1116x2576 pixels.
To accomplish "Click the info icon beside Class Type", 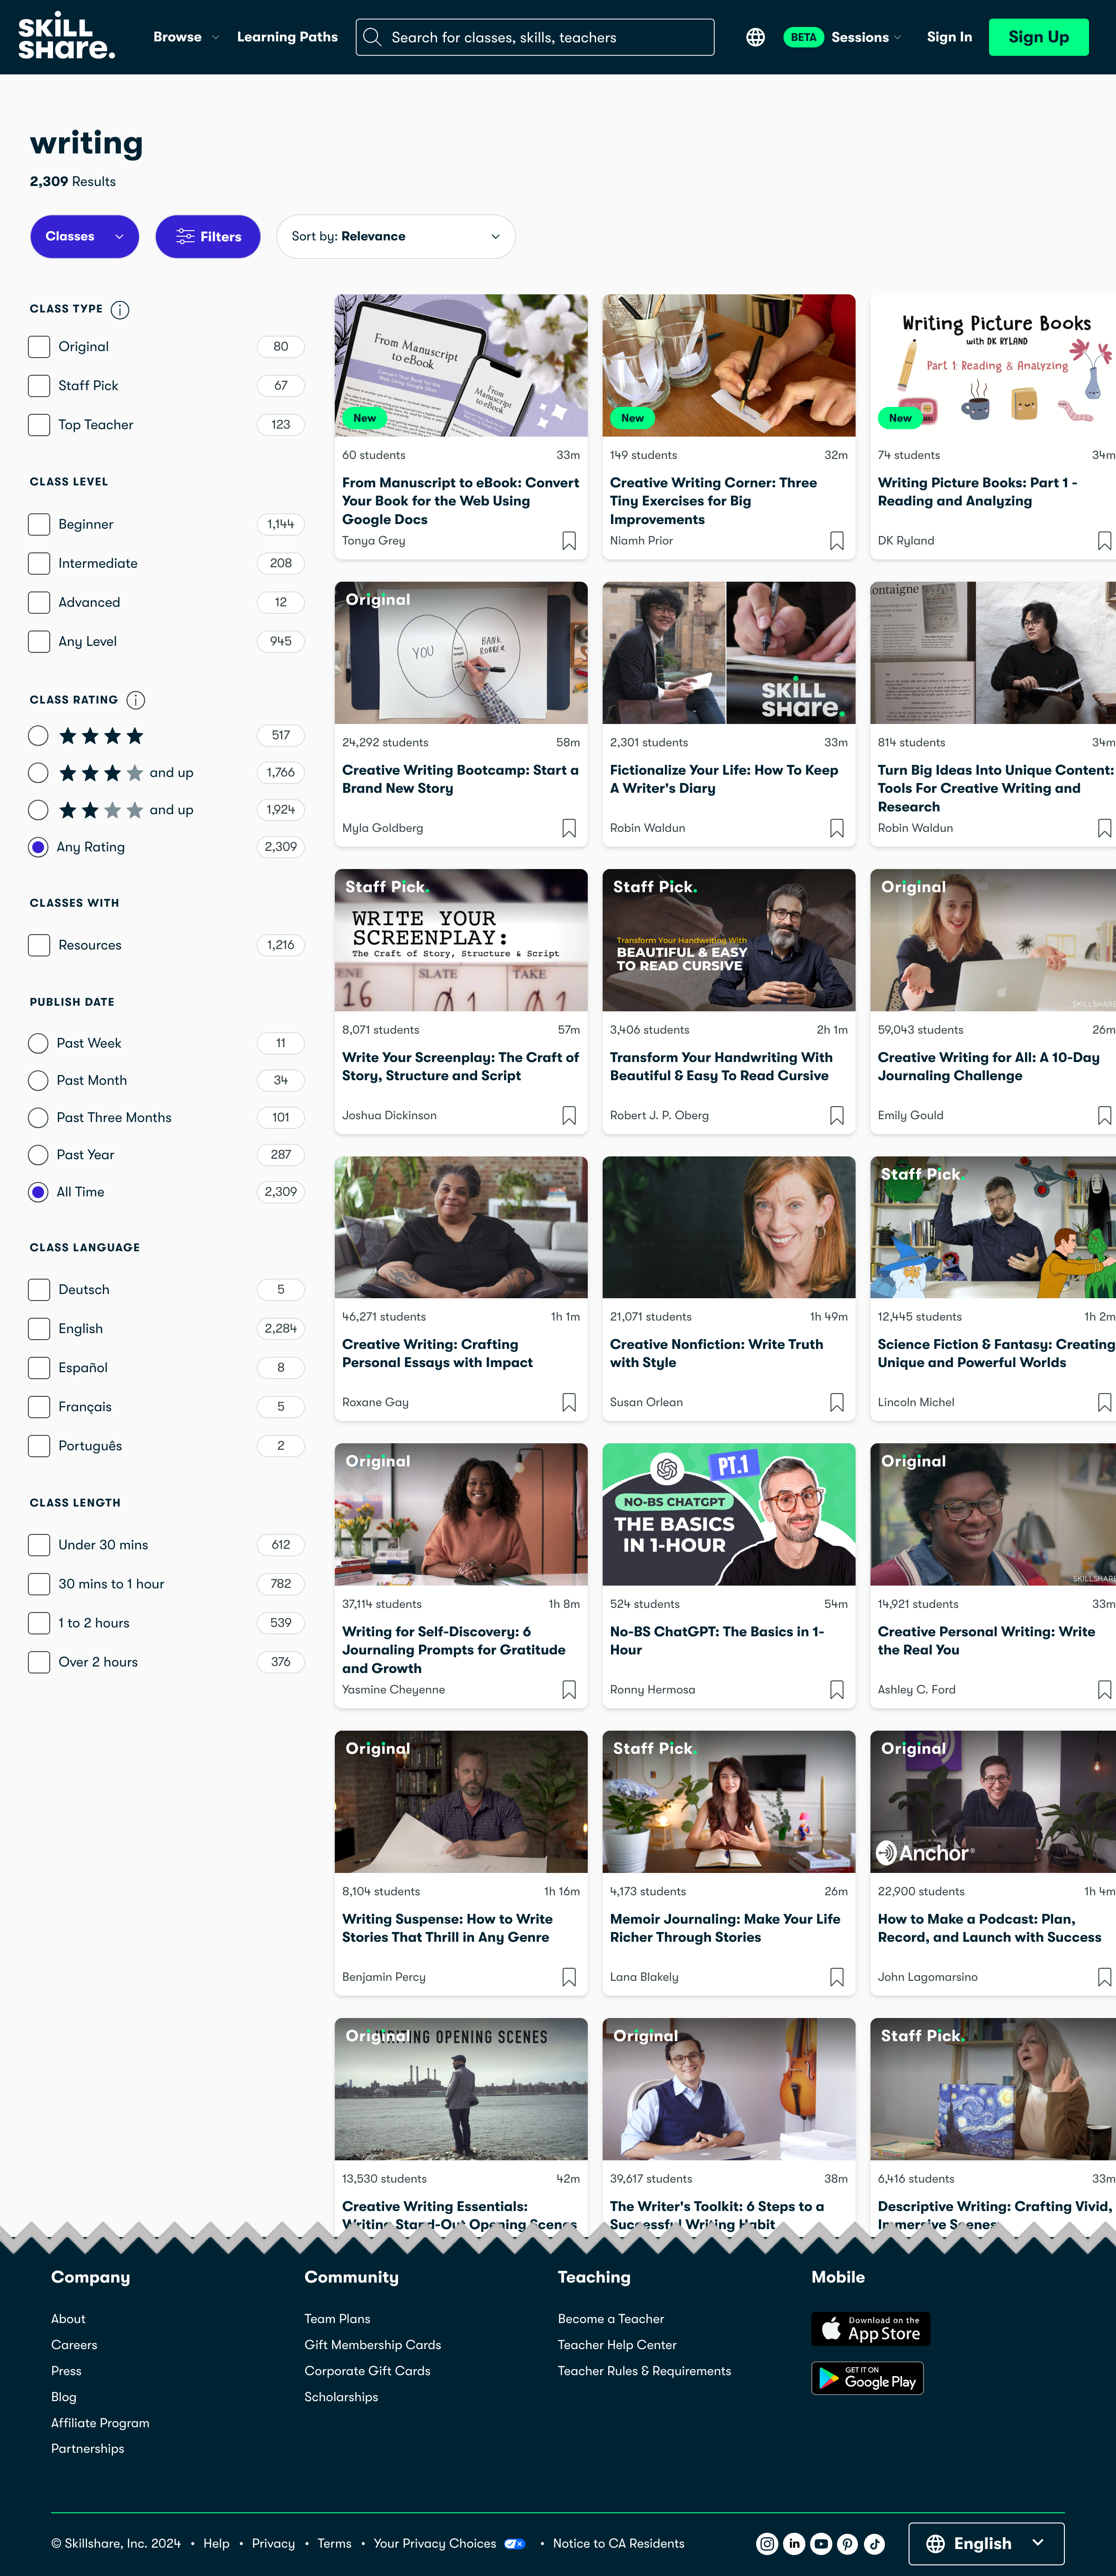I will [x=121, y=310].
